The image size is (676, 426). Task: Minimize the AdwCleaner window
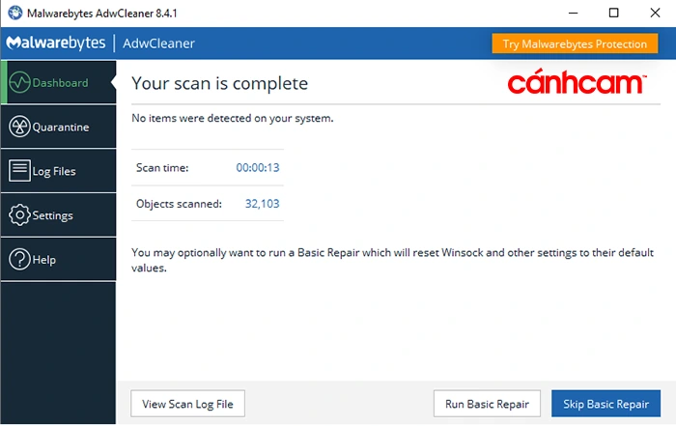[x=573, y=13]
